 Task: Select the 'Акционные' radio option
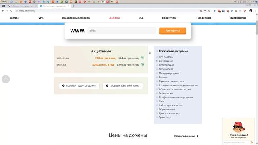pos(157,61)
